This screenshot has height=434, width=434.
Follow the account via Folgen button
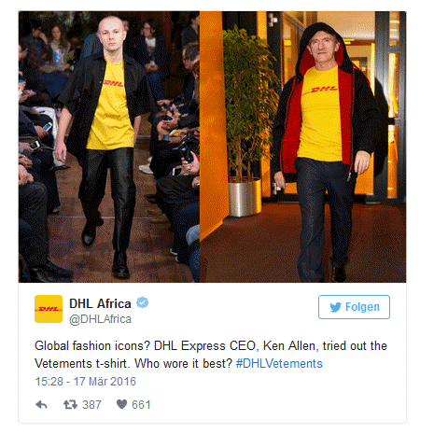pos(354,307)
